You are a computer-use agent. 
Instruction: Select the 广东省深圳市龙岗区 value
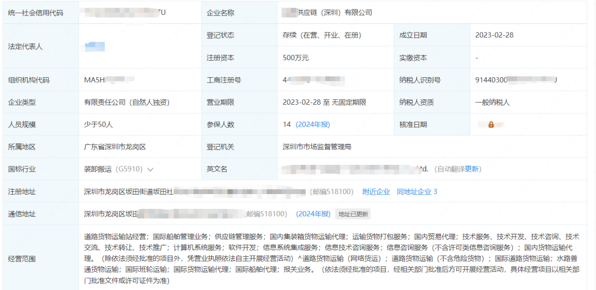point(115,147)
